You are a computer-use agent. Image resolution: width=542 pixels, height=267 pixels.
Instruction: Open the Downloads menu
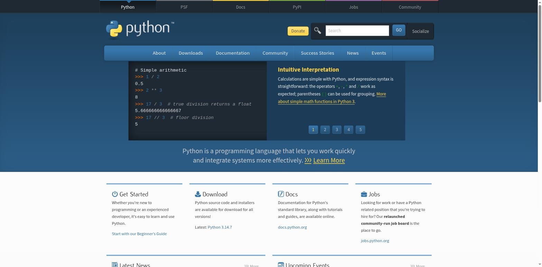pos(191,53)
